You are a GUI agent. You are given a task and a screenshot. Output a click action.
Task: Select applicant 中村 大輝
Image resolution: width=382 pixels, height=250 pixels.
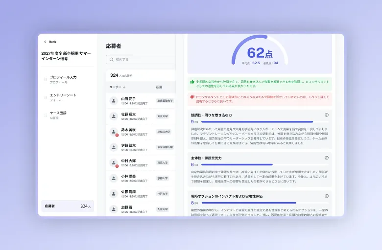tap(141, 162)
